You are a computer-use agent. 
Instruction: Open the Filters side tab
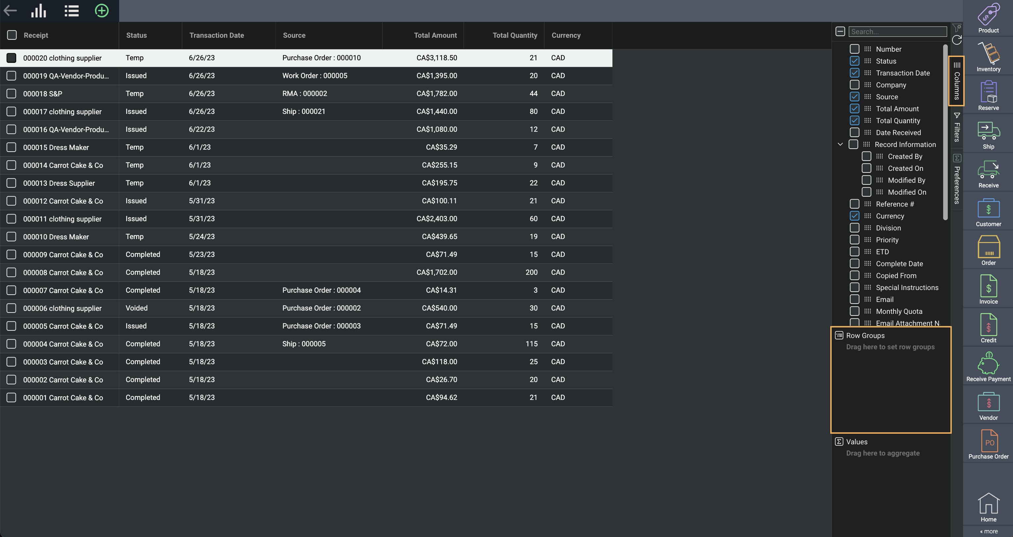(x=957, y=127)
